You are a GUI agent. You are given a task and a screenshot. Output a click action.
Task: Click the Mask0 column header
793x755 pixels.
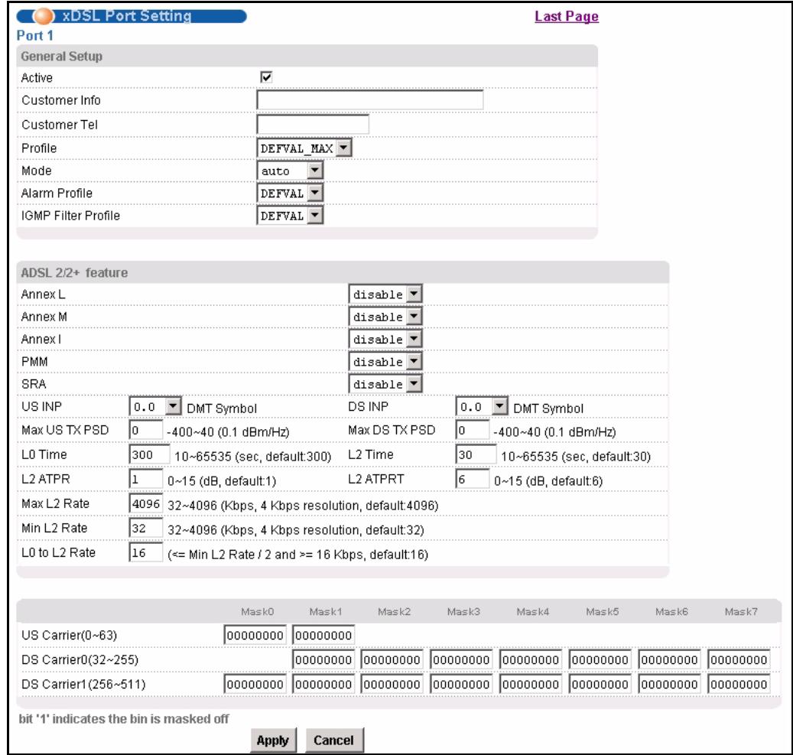257,612
